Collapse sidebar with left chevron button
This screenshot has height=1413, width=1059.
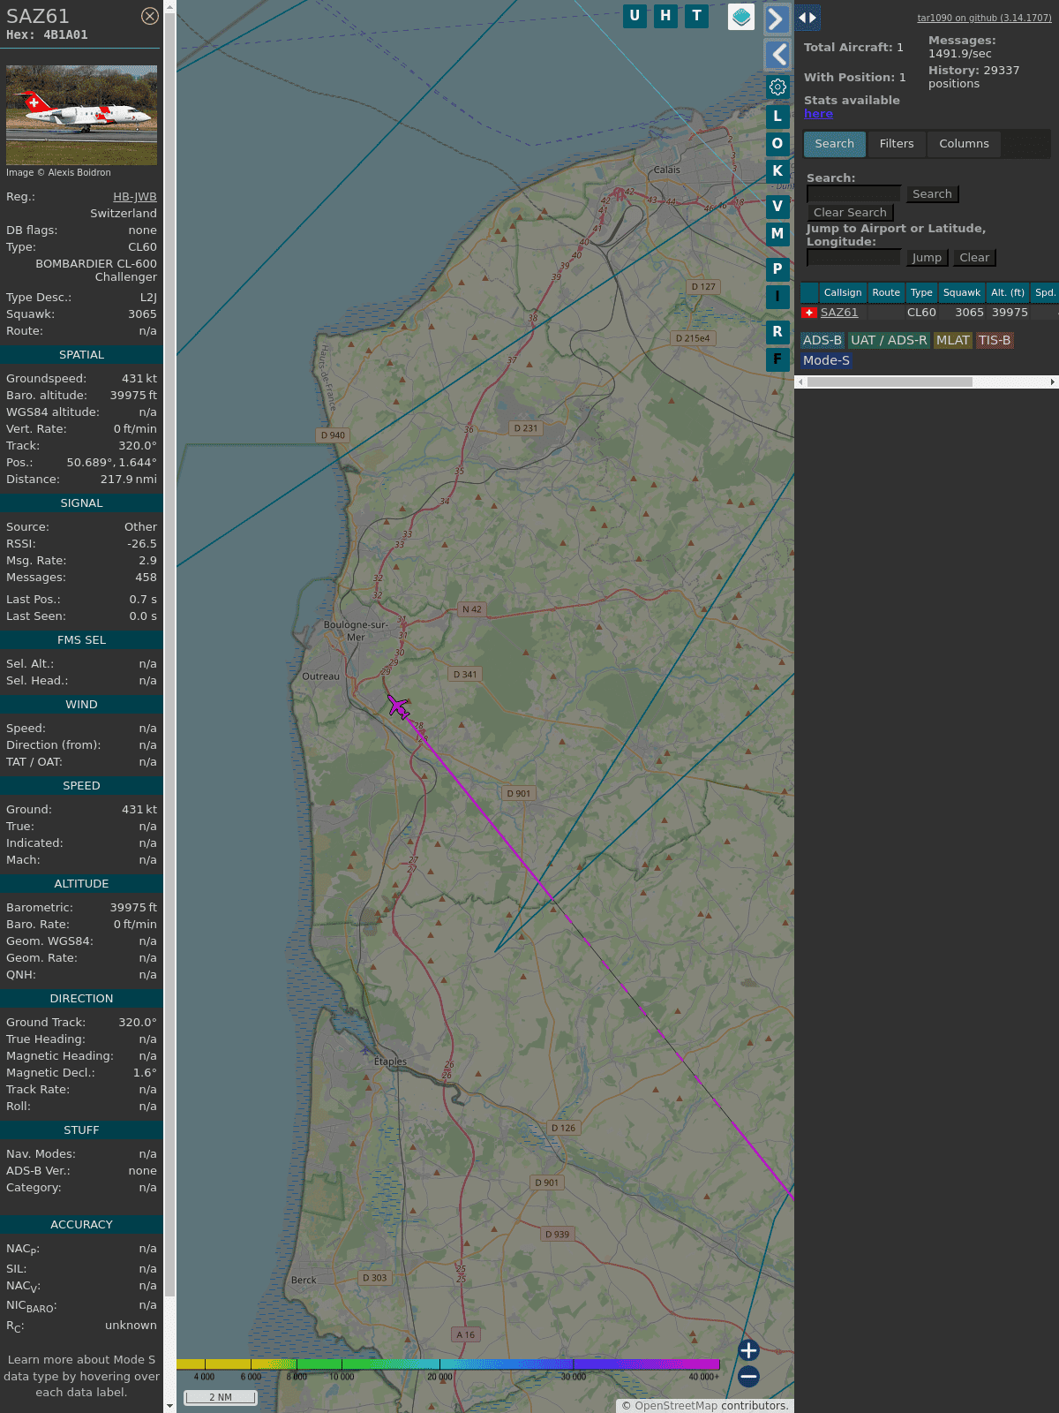777,55
